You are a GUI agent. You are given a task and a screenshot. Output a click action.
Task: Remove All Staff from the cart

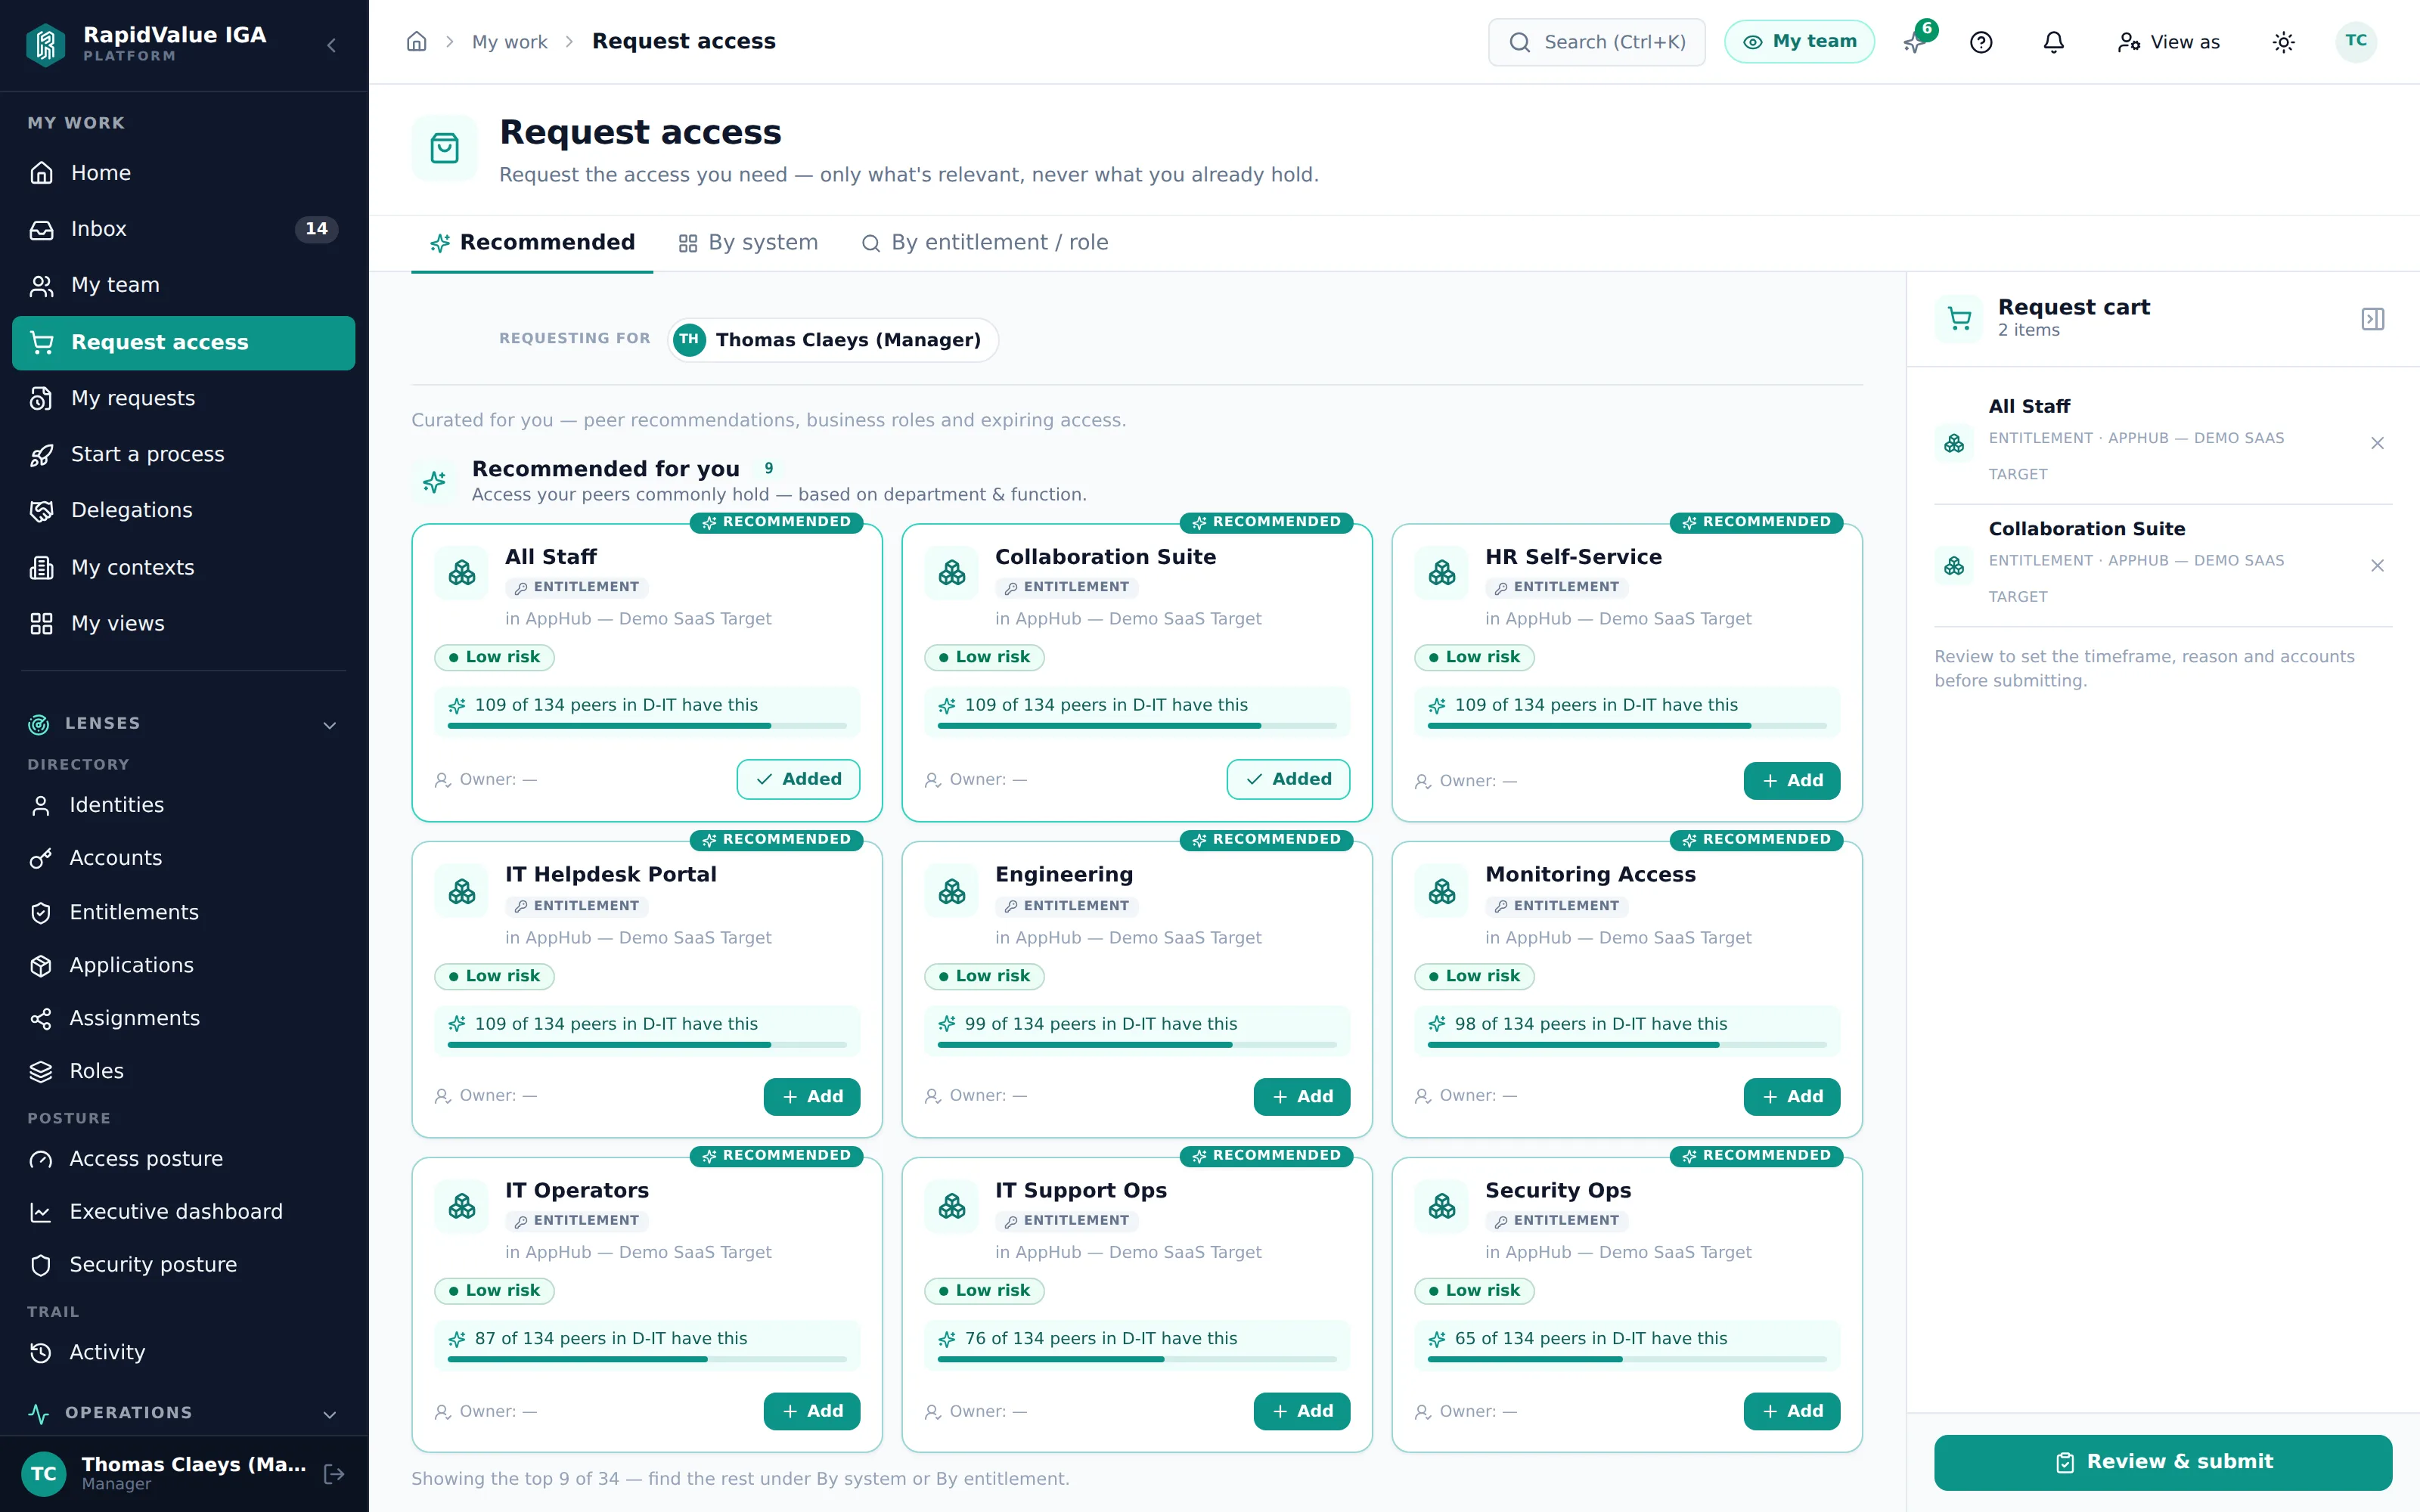click(x=2377, y=443)
